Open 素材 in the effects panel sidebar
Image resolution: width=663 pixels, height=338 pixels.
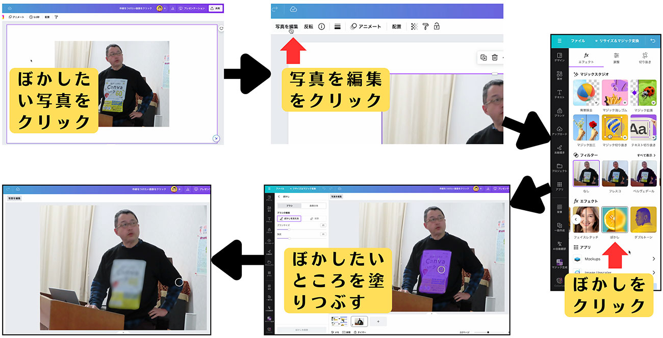pyautogui.click(x=559, y=76)
